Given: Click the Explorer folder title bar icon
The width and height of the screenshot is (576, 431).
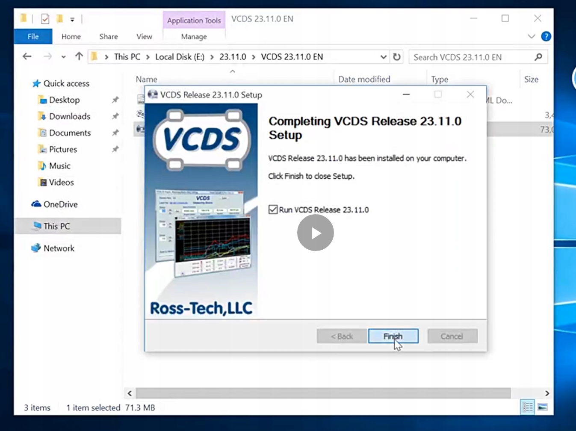Looking at the screenshot, I should (23, 18).
